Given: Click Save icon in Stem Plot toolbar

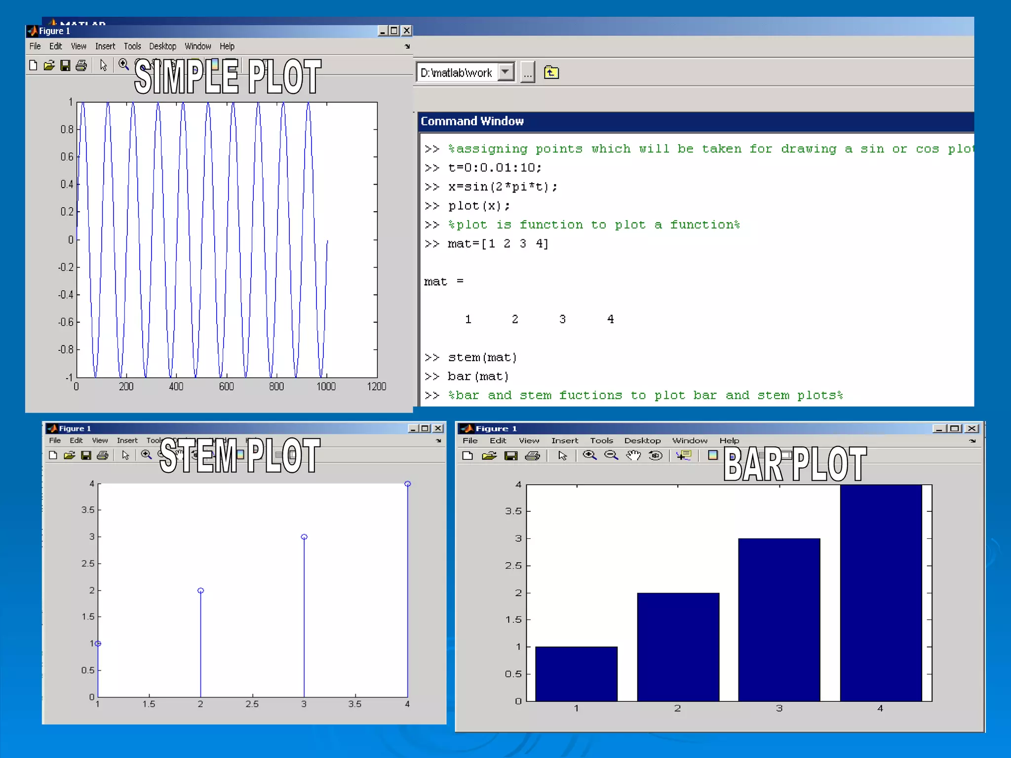Looking at the screenshot, I should tap(86, 455).
